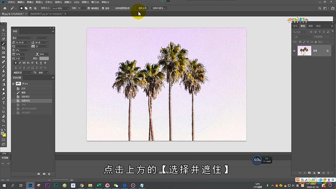Toggle Underline in Character panel
This screenshot has width=336, height=189.
41,63
